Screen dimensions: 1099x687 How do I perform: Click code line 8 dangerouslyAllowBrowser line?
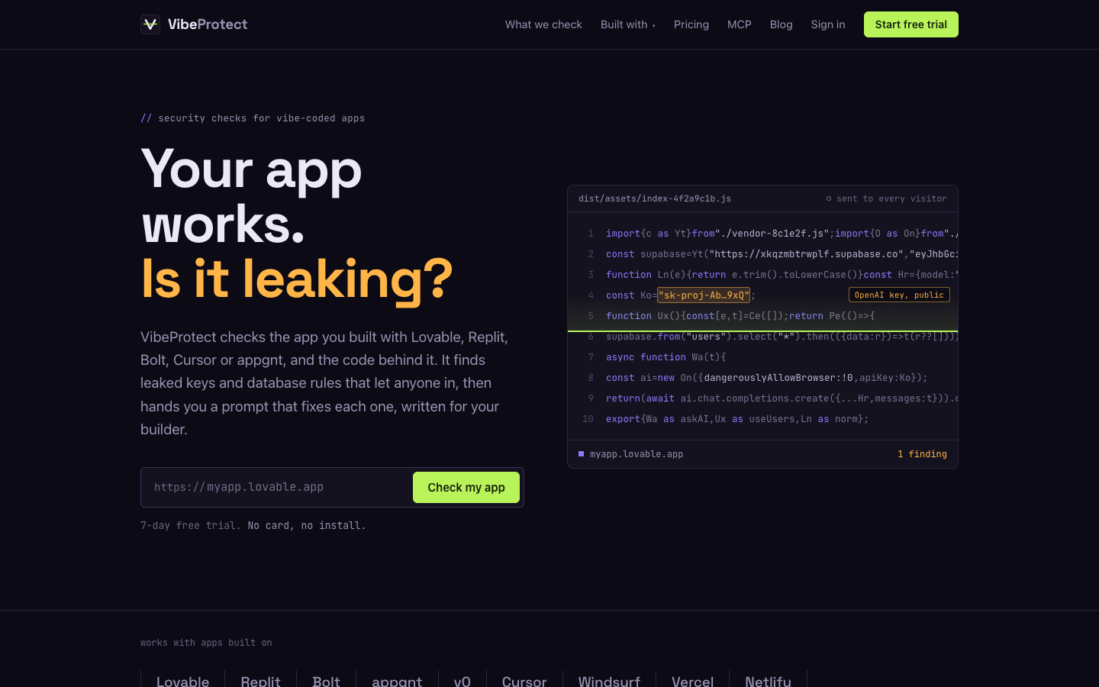(x=766, y=378)
